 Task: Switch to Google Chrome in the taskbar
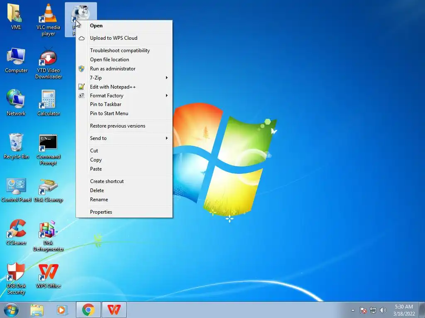(88, 310)
